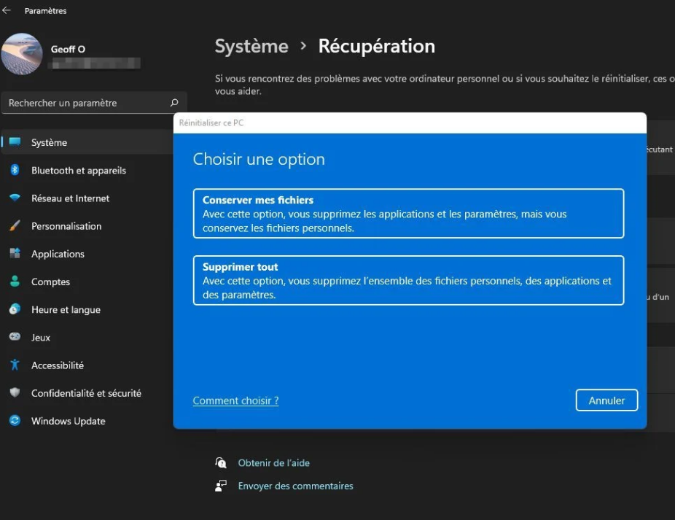Click the Personnalisation paintbrush icon
This screenshot has width=675, height=520.
click(15, 226)
